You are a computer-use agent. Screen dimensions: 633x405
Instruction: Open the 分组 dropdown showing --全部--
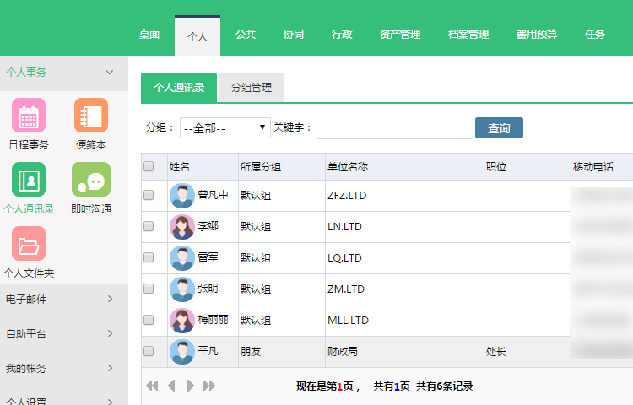tap(225, 128)
